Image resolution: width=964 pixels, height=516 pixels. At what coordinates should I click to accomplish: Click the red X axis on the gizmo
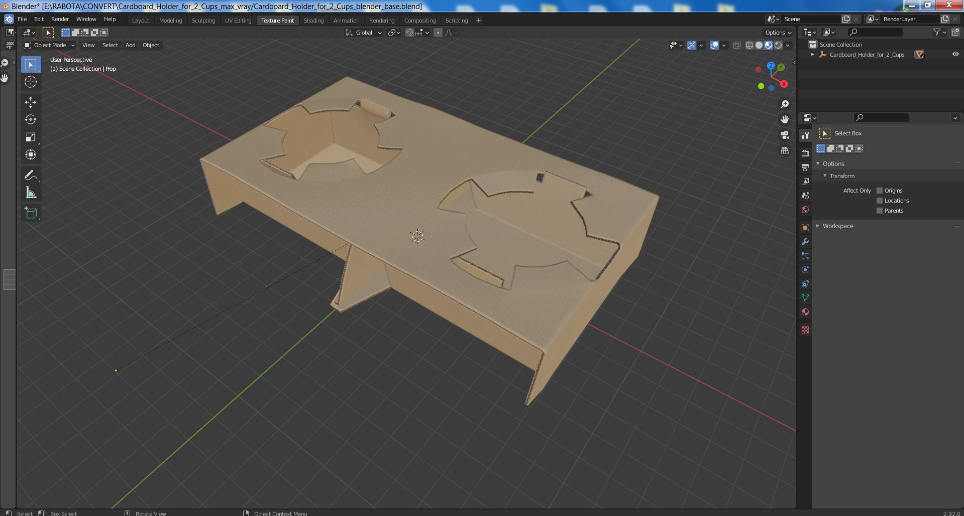coord(784,84)
